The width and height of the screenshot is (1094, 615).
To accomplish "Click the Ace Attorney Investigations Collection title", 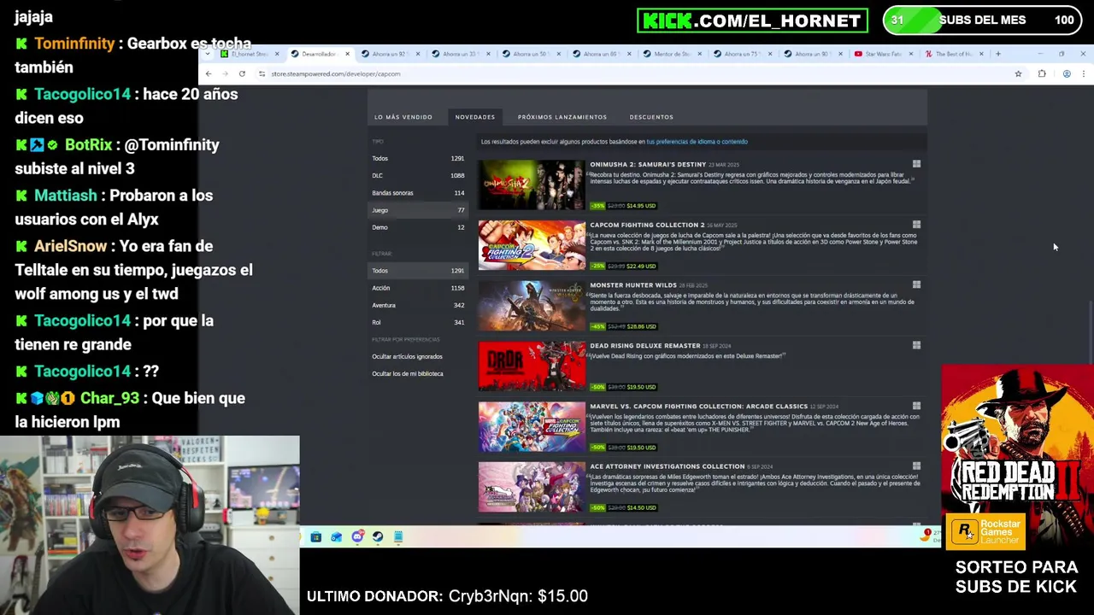I will tap(668, 467).
